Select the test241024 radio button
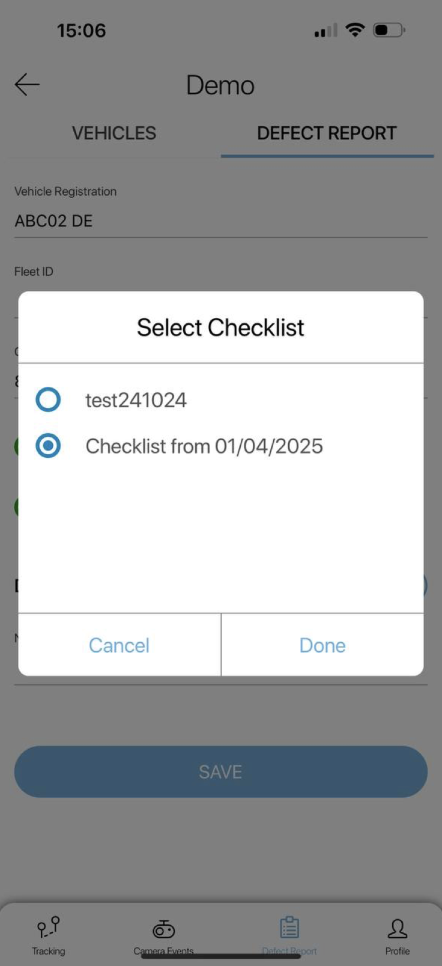Screen dimensions: 442x966 point(47,399)
